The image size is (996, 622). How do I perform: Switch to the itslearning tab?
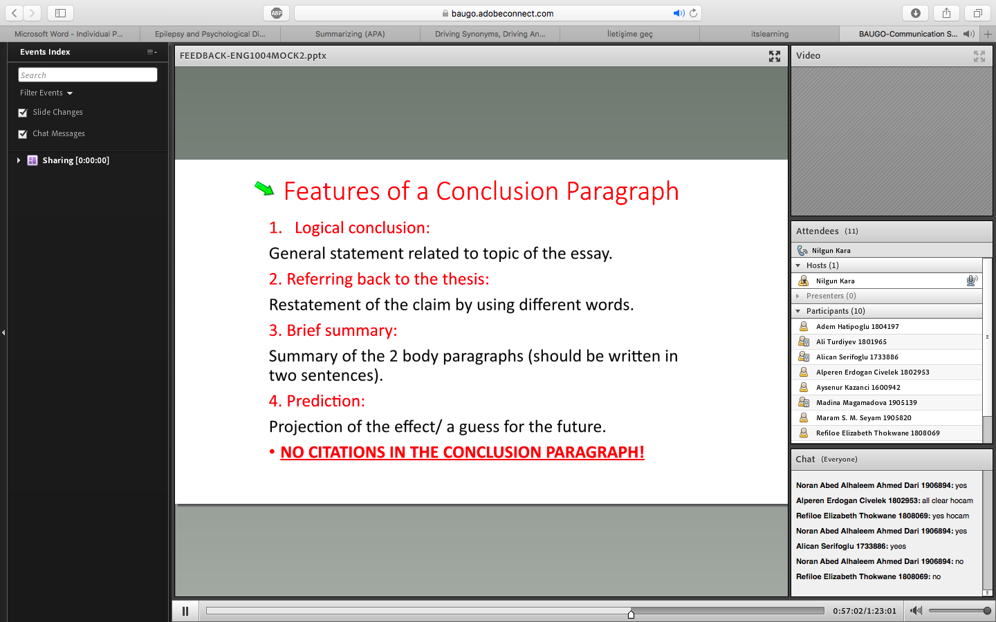770,34
